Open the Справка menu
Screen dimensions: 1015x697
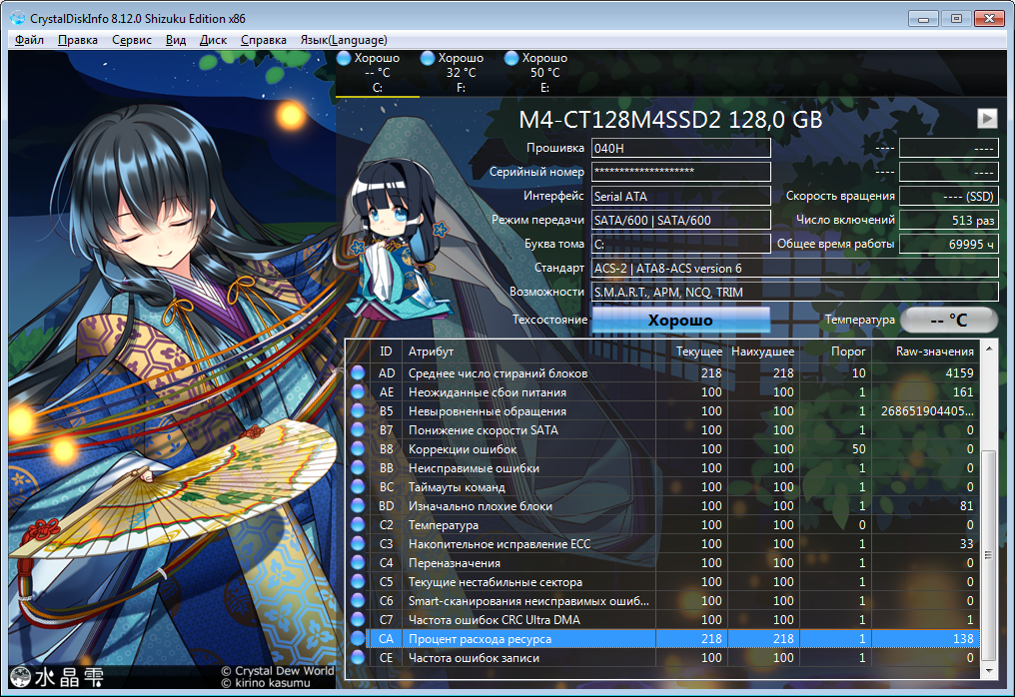point(264,40)
